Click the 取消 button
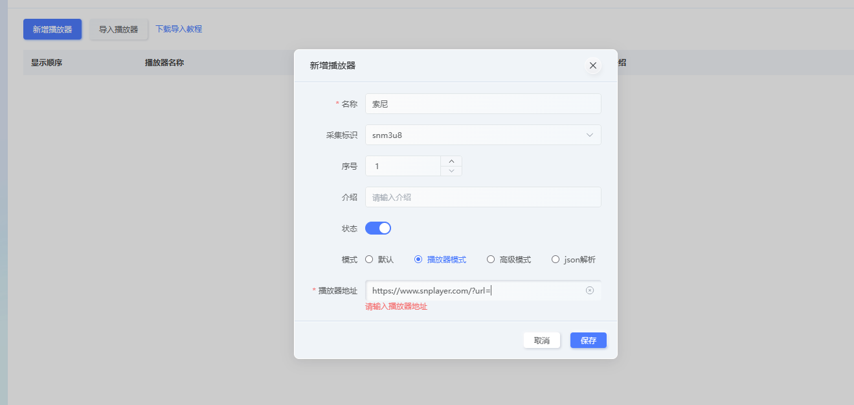This screenshot has height=405, width=854. [541, 340]
